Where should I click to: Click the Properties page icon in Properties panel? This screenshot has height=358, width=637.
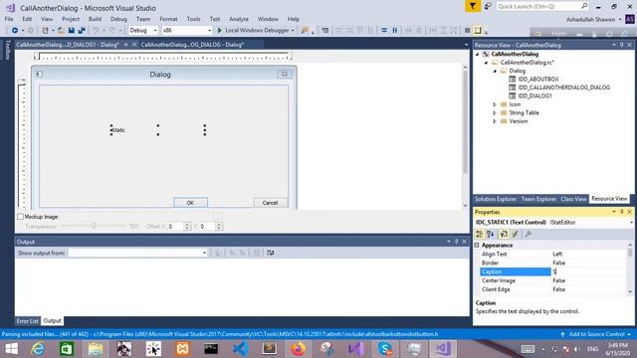504,235
